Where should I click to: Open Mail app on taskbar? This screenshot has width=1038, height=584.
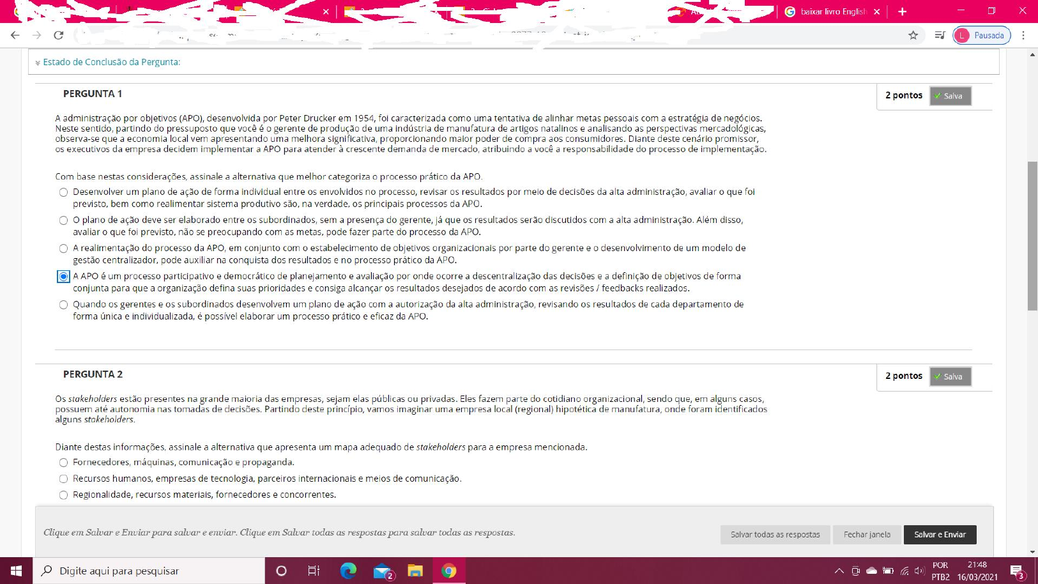383,571
